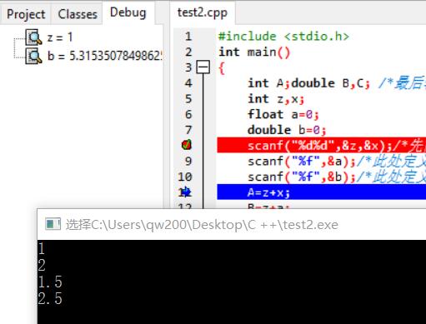Click line number 3 in the gutter

188,67
